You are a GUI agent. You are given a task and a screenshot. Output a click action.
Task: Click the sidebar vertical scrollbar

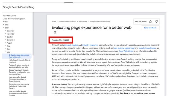tap(33, 34)
